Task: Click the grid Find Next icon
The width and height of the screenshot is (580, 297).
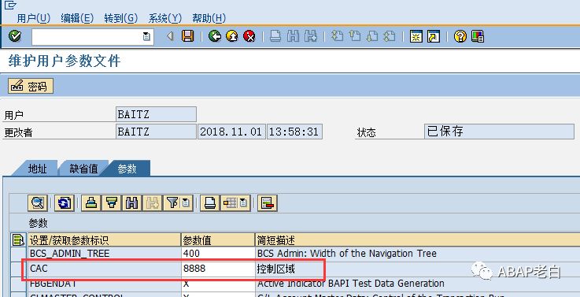Action: pyautogui.click(x=152, y=203)
